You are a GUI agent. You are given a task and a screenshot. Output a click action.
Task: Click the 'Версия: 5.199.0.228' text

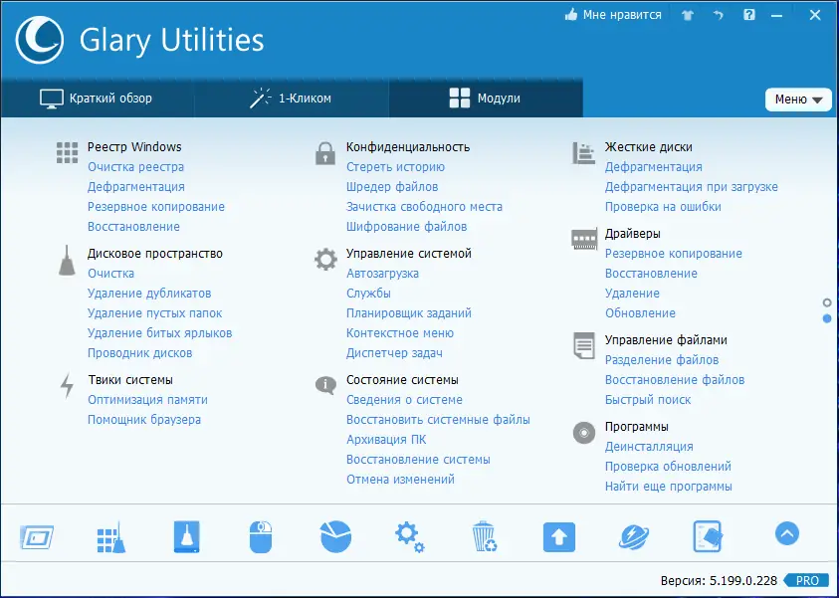[719, 581]
